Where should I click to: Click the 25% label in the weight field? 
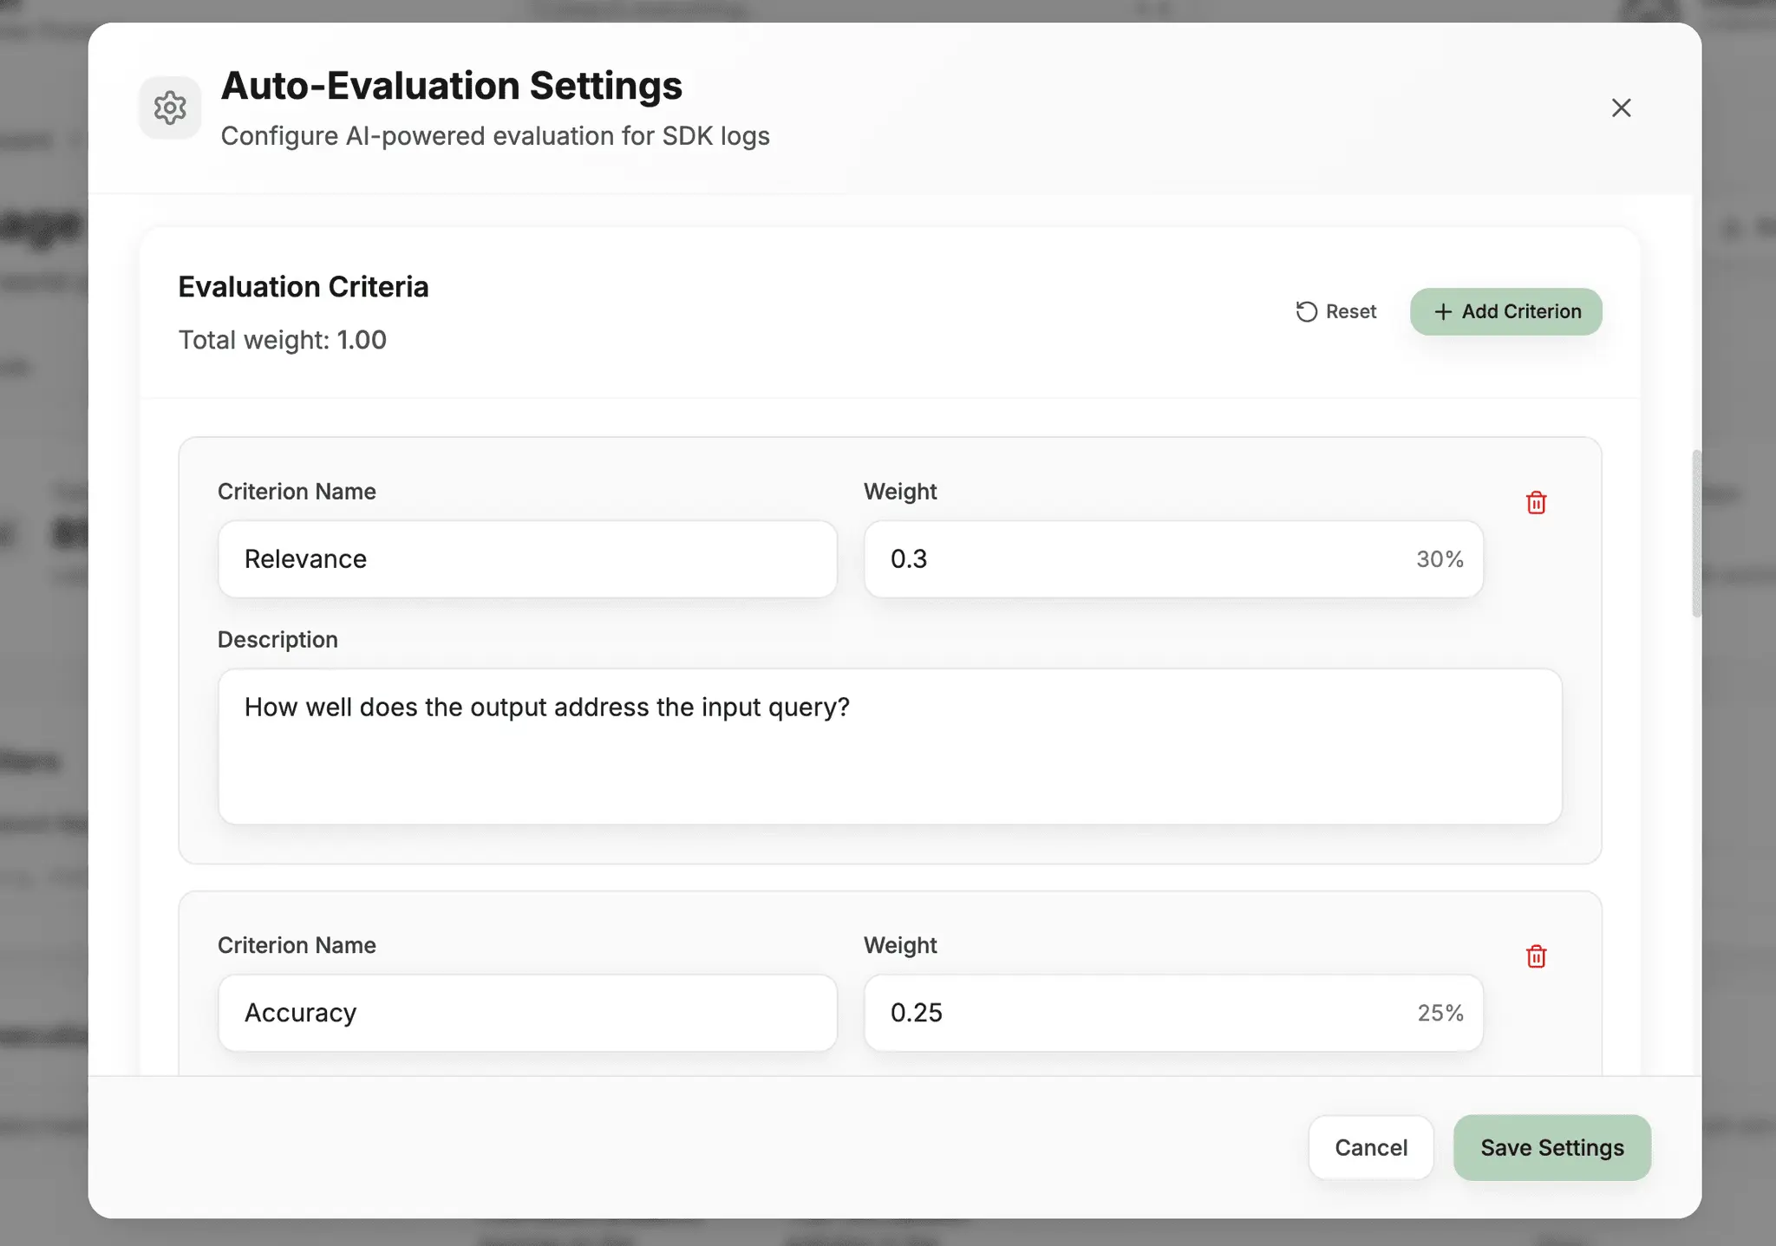point(1440,1013)
